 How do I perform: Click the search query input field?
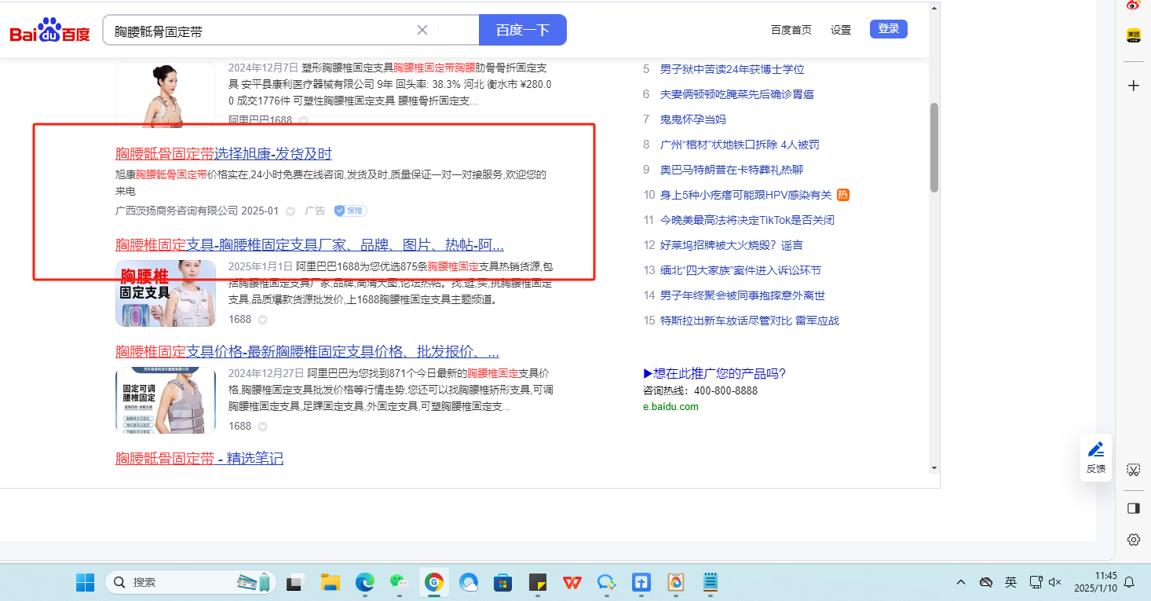pyautogui.click(x=259, y=31)
